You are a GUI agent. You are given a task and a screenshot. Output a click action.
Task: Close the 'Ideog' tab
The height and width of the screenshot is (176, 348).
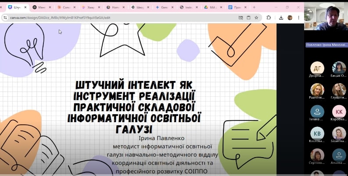pyautogui.click(x=148, y=7)
